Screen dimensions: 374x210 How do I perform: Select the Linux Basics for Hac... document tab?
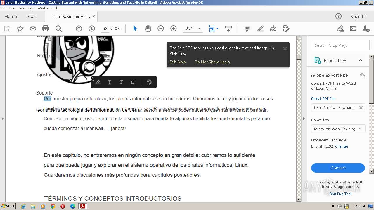tap(71, 17)
